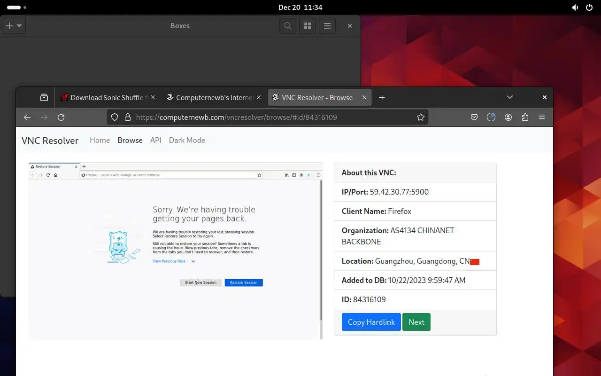Switch Boxes to grid view icon
The height and width of the screenshot is (376, 601).
pos(308,26)
